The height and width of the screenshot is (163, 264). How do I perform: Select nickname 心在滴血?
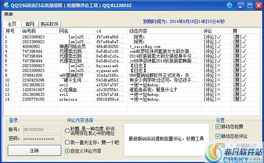tap(68, 90)
